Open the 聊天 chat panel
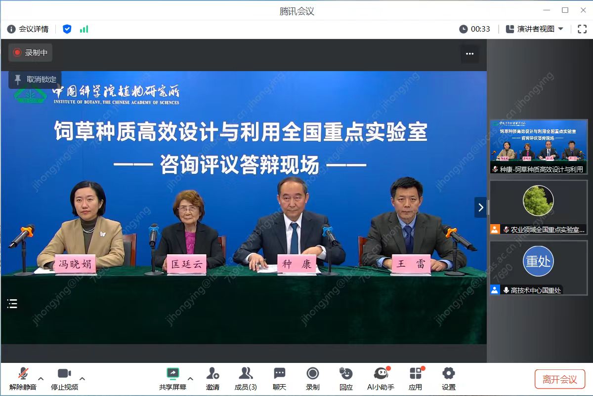This screenshot has width=593, height=396. [280, 378]
